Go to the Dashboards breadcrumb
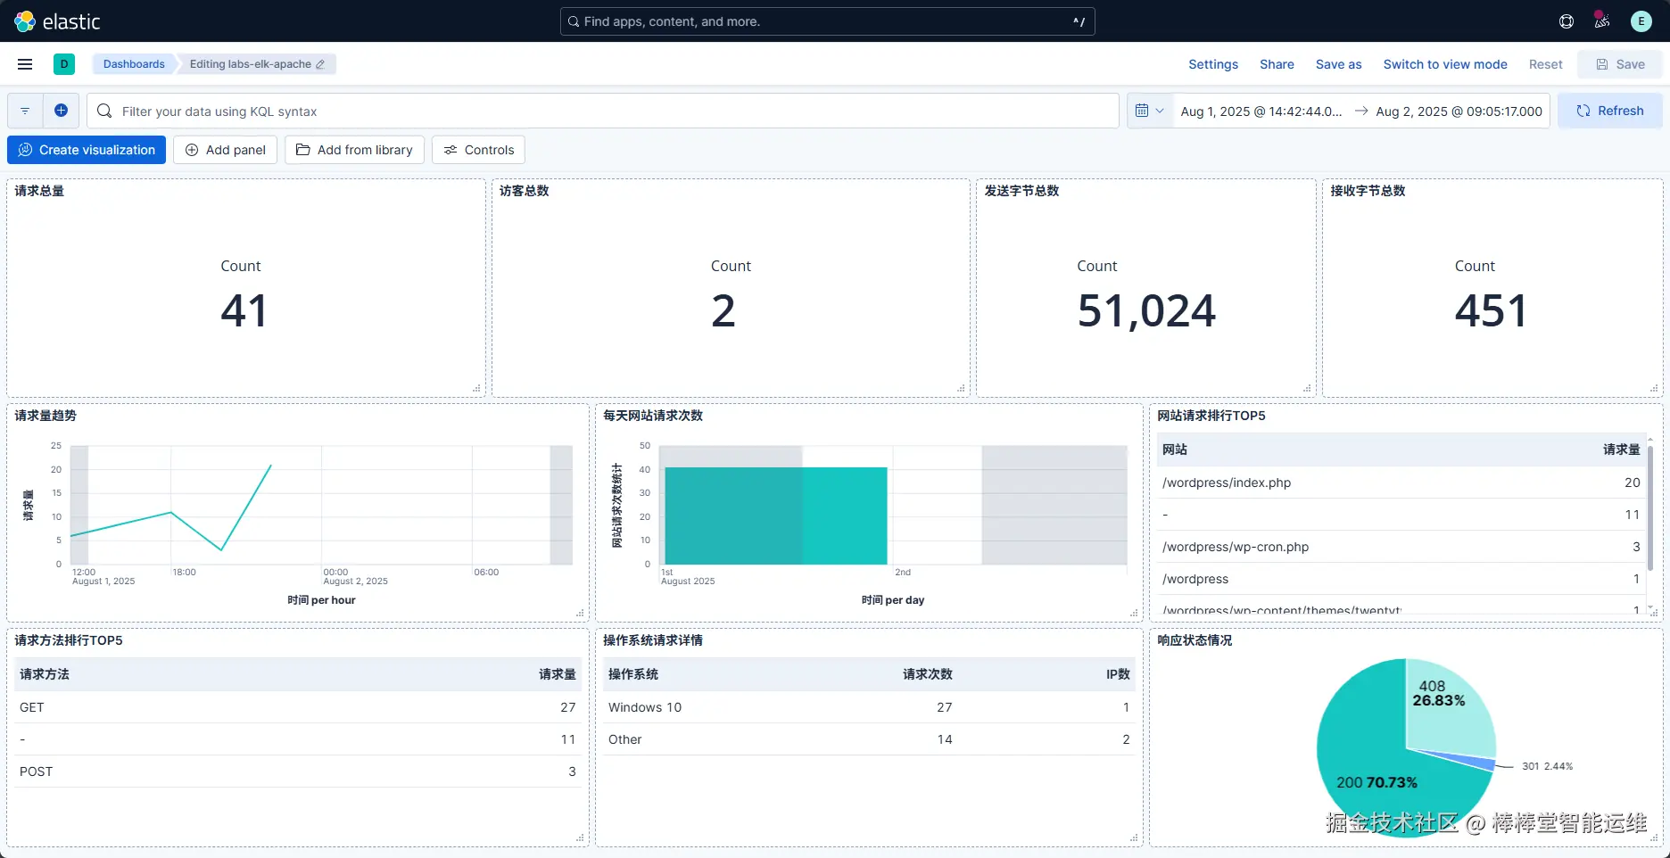This screenshot has width=1670, height=858. [x=134, y=64]
